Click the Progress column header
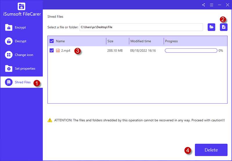This screenshot has height=161, width=232. point(171,41)
